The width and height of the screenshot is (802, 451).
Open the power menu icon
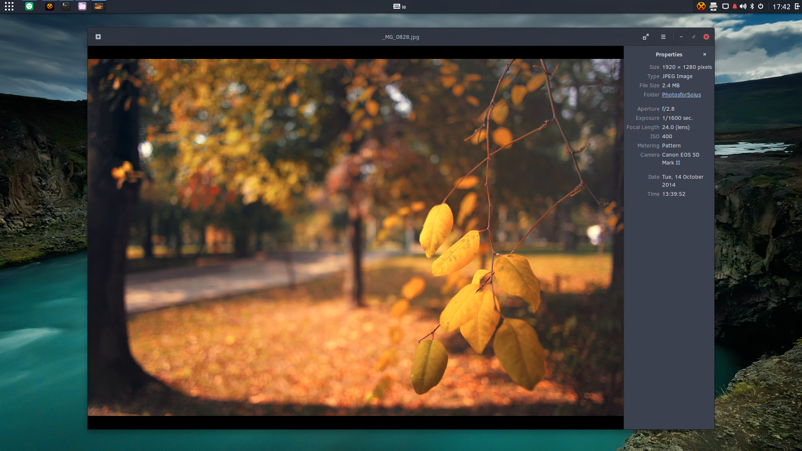[x=761, y=6]
